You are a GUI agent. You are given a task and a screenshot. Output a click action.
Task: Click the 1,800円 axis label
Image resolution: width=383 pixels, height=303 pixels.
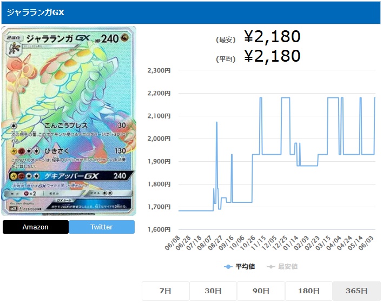pos(159,185)
